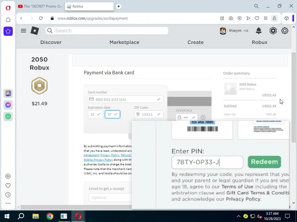Select the Roblox browser tab
This screenshot has width=297, height=222.
click(x=89, y=6)
